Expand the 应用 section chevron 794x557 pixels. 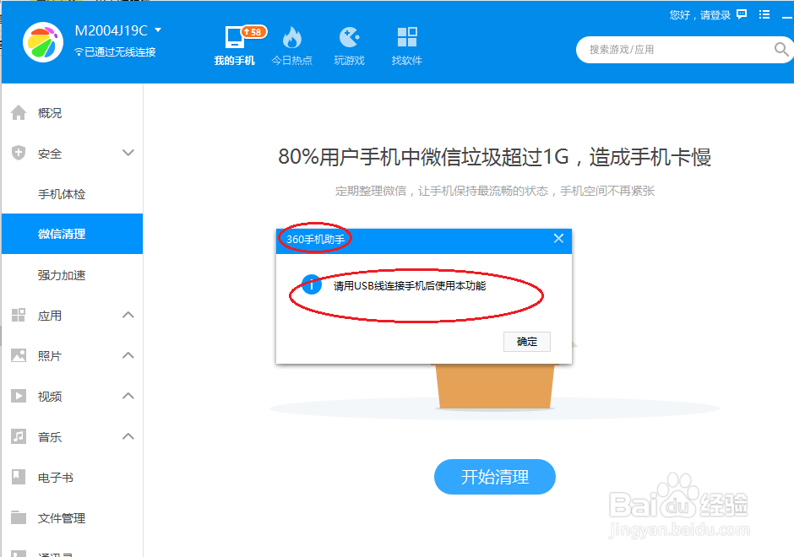(x=128, y=315)
